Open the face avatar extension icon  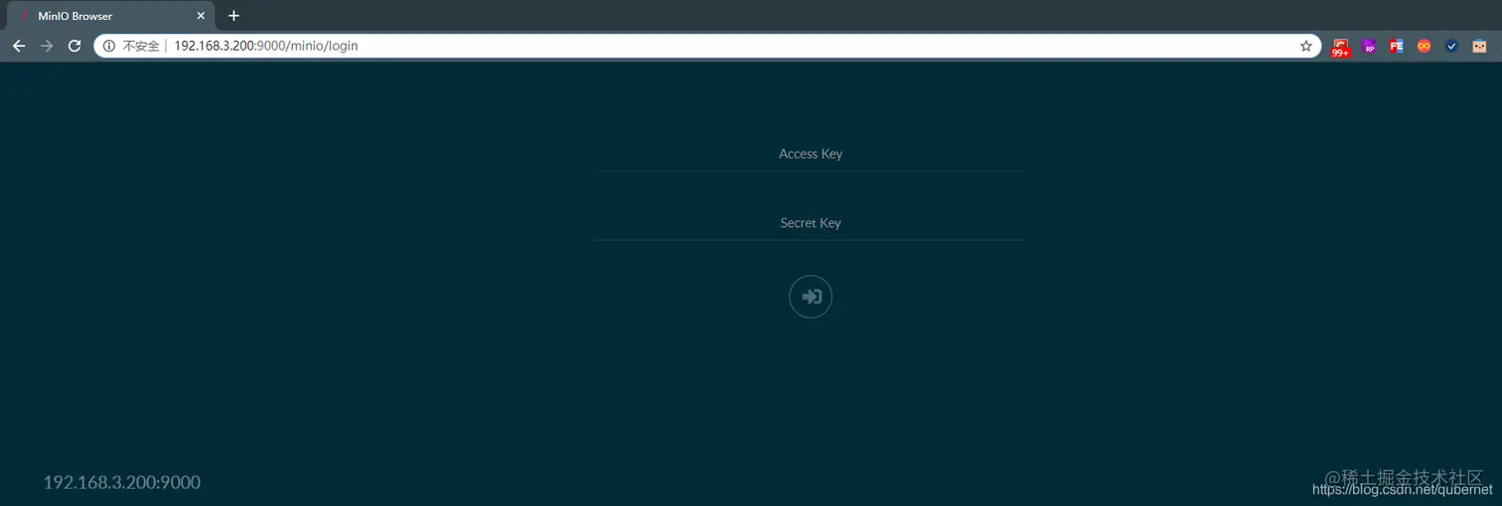pyautogui.click(x=1479, y=46)
